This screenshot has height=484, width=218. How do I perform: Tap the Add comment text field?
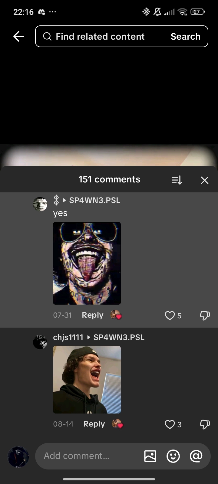(91, 456)
